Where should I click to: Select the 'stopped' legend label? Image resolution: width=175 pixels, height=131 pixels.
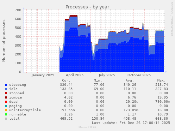(x=17, y=93)
